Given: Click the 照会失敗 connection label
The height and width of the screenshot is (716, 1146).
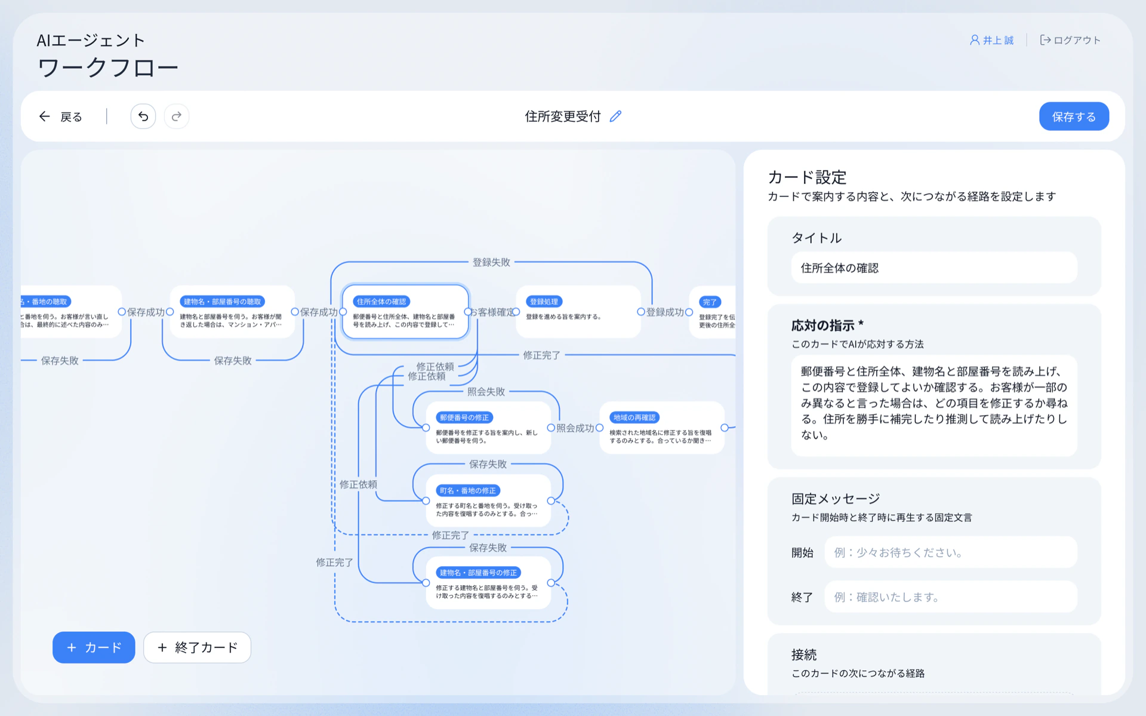Looking at the screenshot, I should tap(486, 392).
